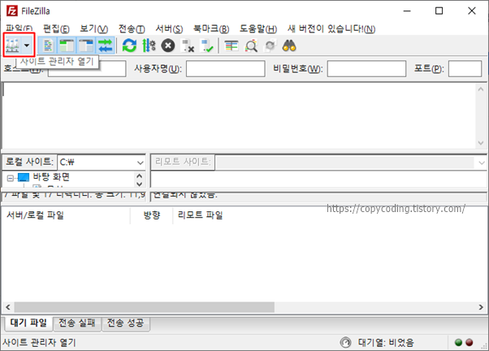Cancel current operation icon
Screen dimensions: 489x351
tap(168, 45)
